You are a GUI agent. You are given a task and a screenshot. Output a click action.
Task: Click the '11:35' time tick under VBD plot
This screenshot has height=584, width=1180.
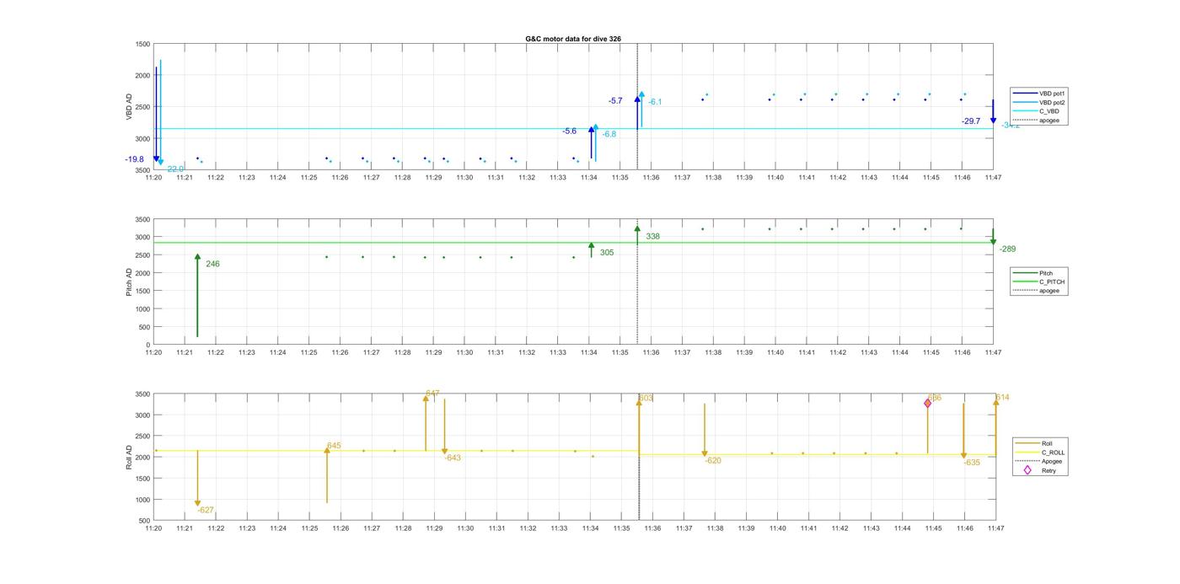point(619,178)
